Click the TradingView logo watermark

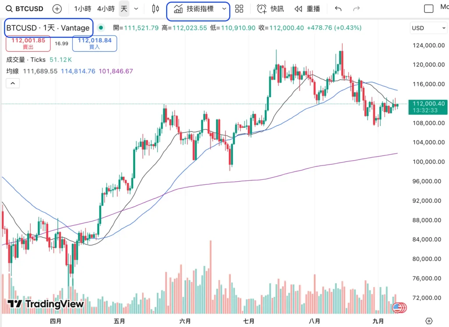pyautogui.click(x=45, y=304)
